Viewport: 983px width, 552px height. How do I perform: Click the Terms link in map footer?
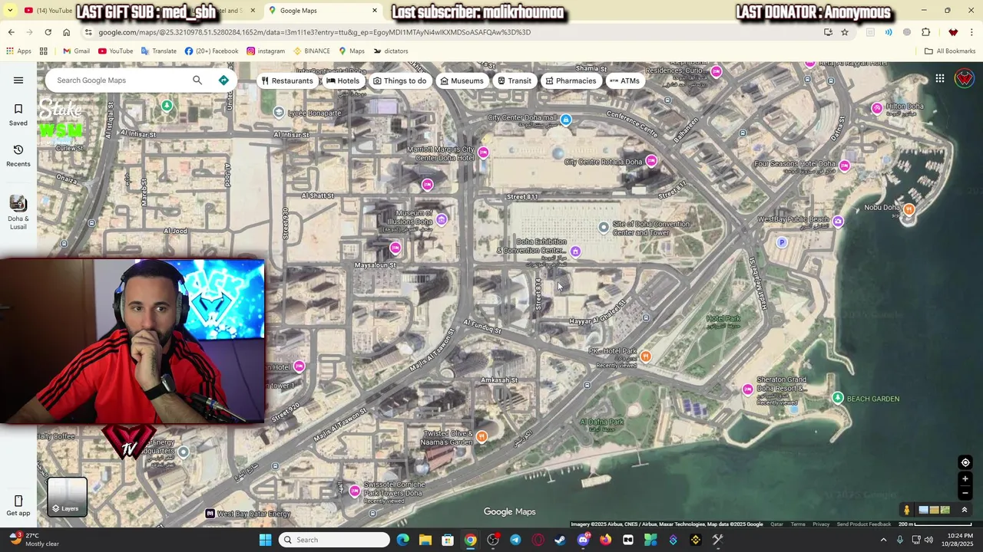pyautogui.click(x=798, y=524)
